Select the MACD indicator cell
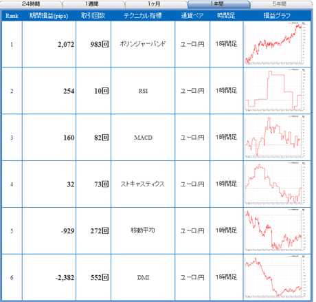The width and height of the screenshot is (316, 302). (x=143, y=137)
